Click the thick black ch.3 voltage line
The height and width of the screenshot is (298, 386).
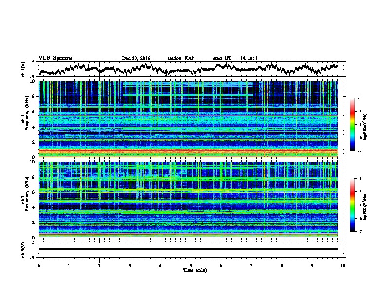(188, 249)
